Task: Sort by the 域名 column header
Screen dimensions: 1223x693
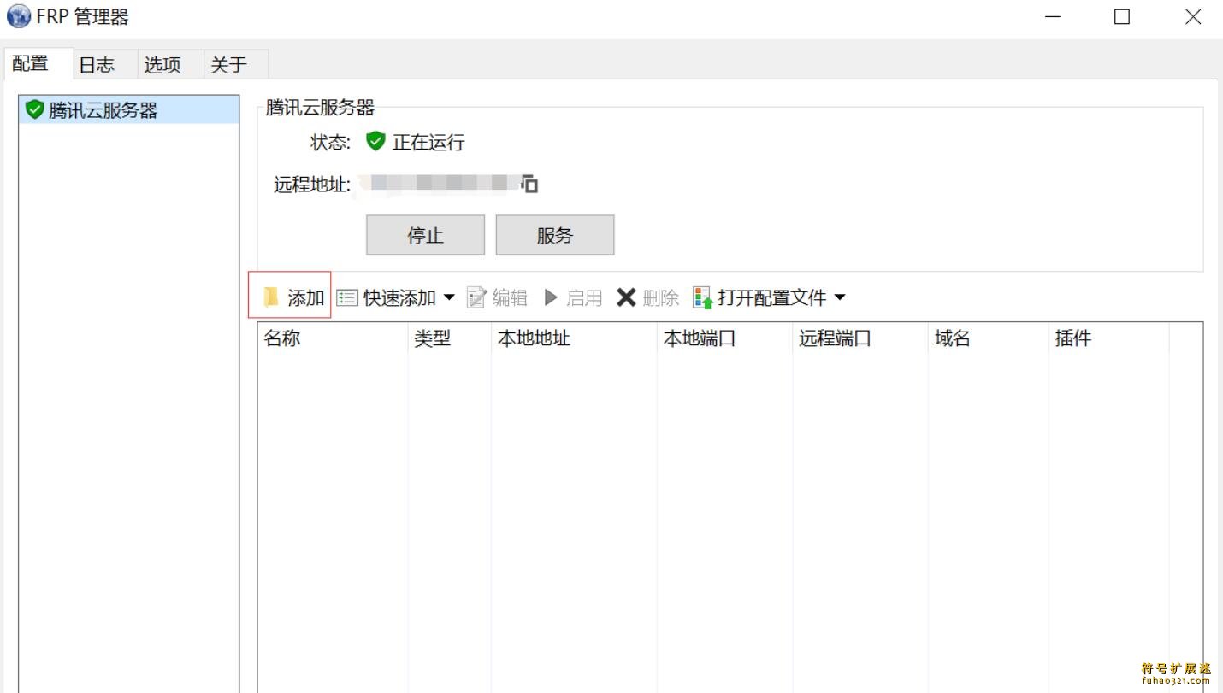Action: (988, 338)
